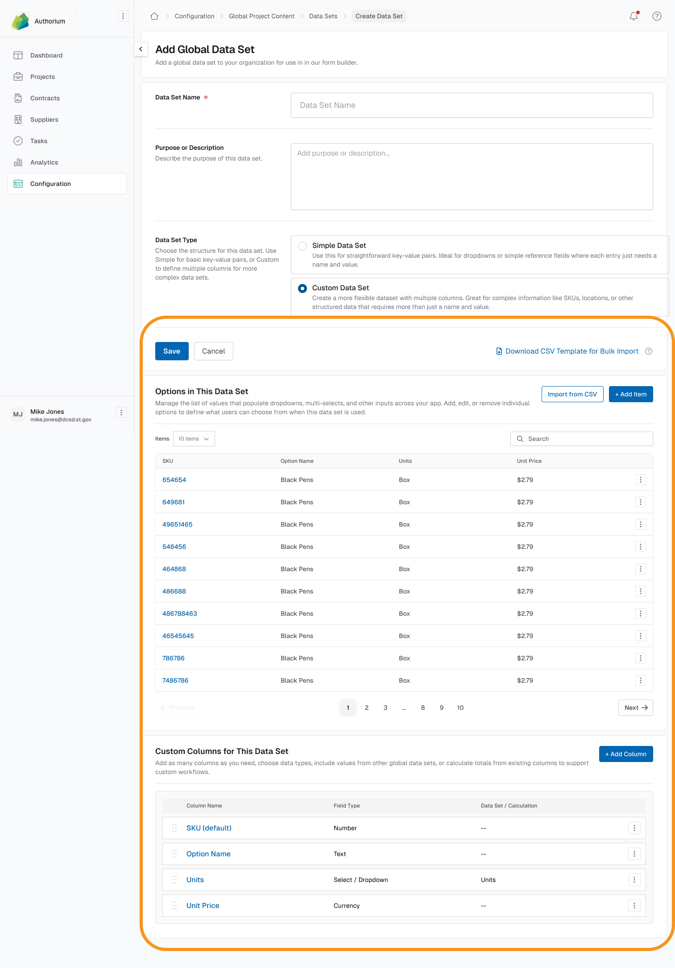
Task: Open row options for SKU 654654
Action: [x=641, y=480]
